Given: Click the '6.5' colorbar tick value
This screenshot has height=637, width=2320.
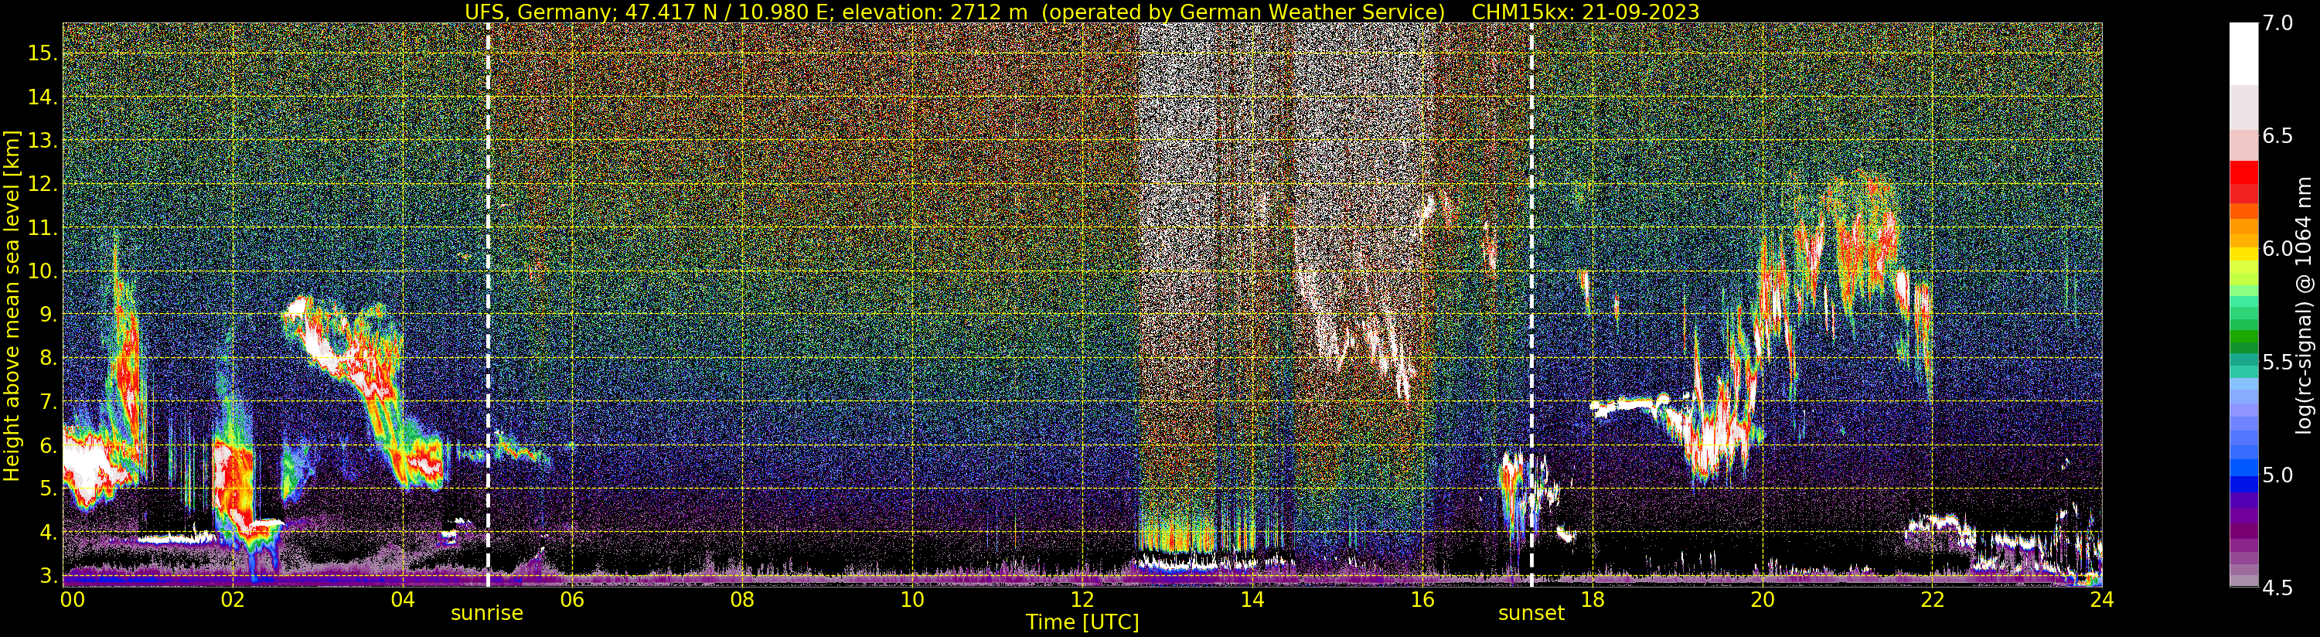Looking at the screenshot, I should 2277,136.
